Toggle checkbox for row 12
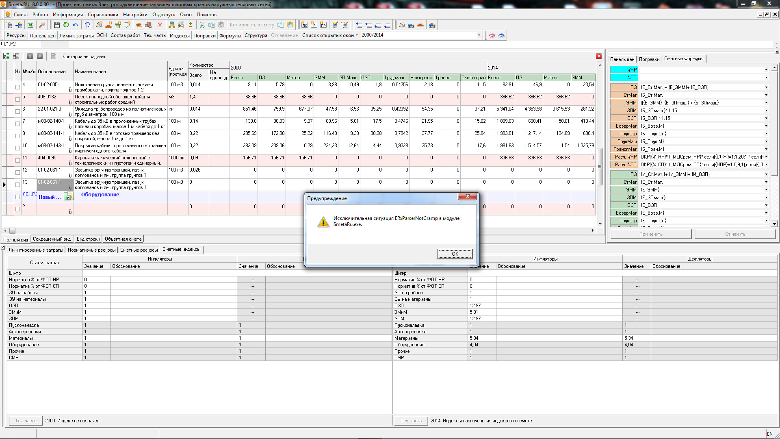The height and width of the screenshot is (439, 780). pos(17,172)
